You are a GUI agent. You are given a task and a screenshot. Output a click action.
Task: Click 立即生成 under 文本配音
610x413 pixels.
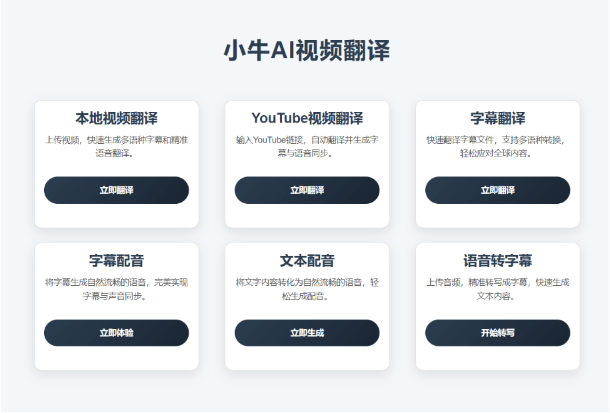pos(307,332)
